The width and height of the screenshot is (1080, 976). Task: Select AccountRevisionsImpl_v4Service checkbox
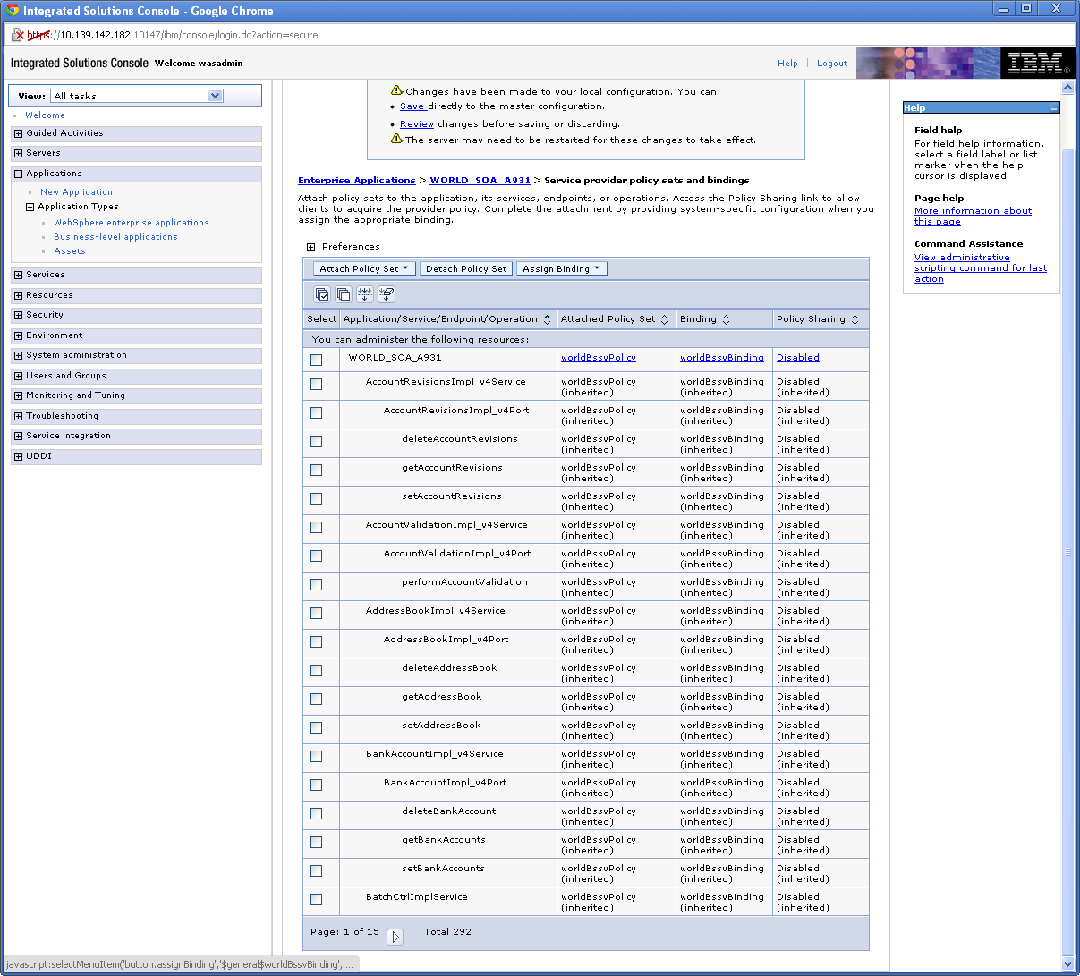tap(316, 384)
